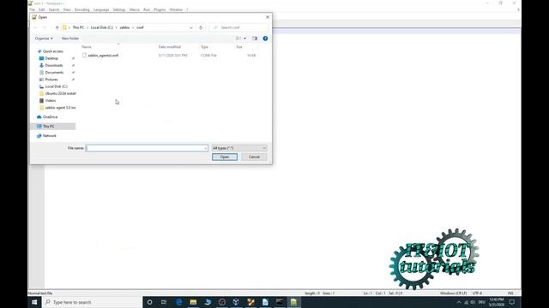The image size is (549, 308).
Task: Expand address bar history dropdown
Action: pyautogui.click(x=191, y=27)
